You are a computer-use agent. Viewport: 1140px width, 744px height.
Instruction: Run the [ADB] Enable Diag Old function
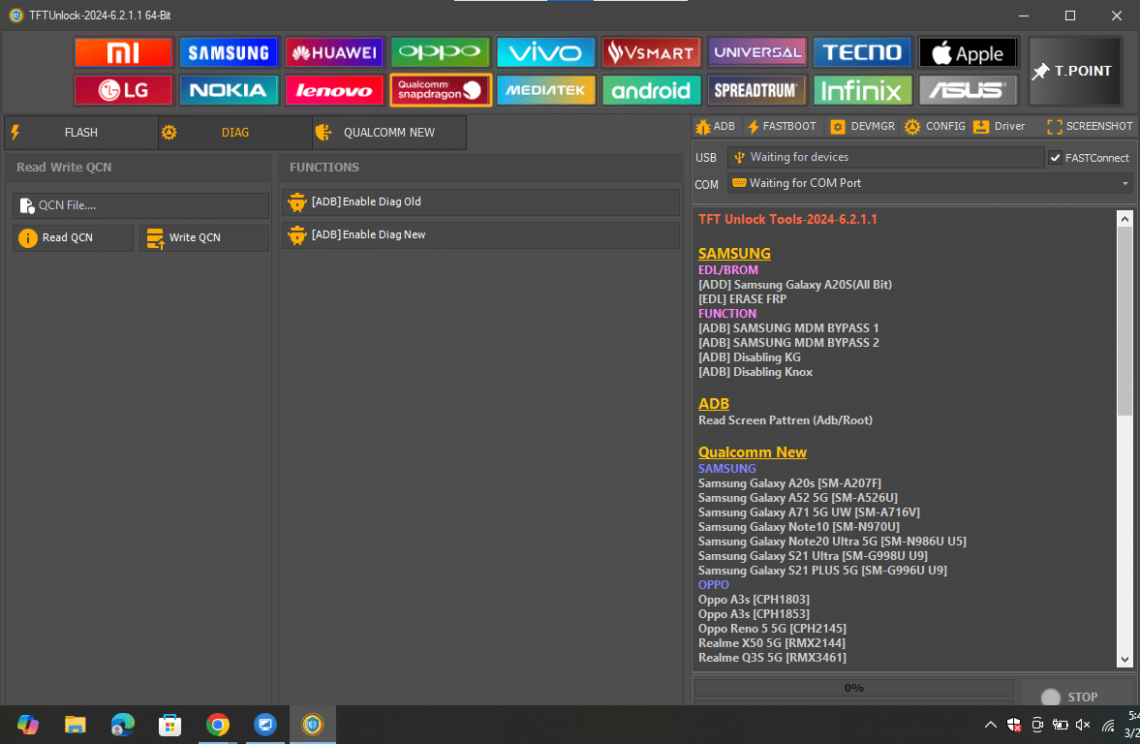(x=480, y=201)
